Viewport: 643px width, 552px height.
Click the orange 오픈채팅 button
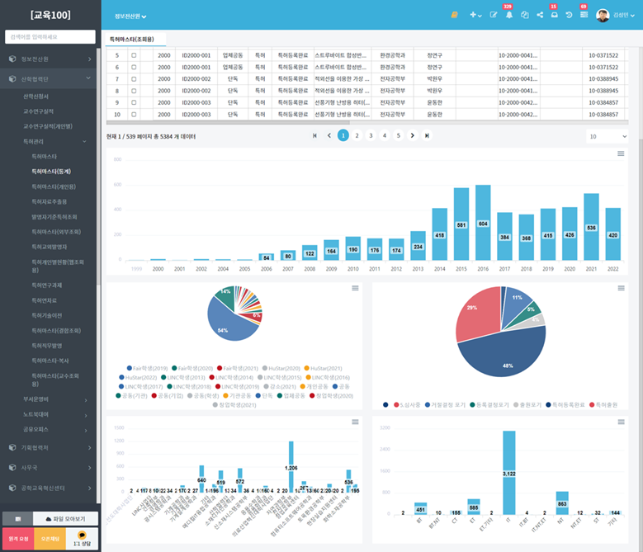click(50, 539)
